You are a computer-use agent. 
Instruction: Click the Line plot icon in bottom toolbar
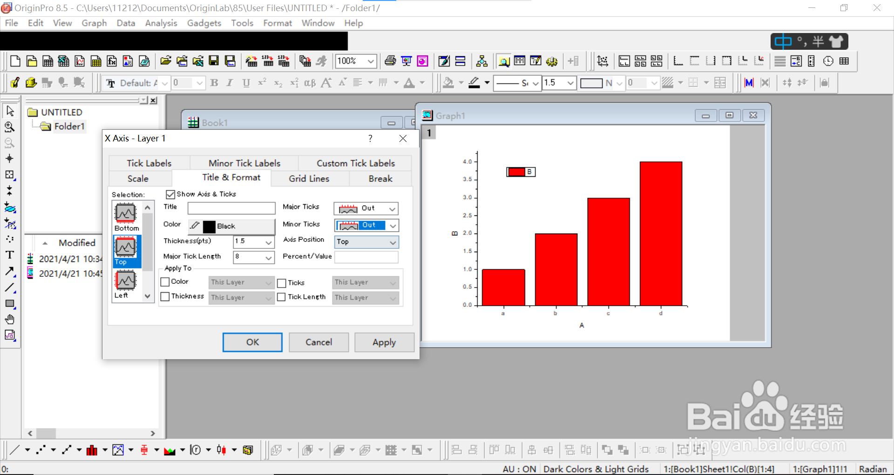coord(15,450)
